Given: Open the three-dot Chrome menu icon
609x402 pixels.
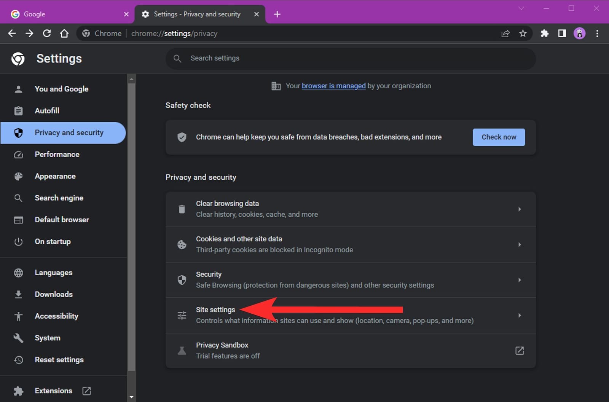Looking at the screenshot, I should 597,33.
